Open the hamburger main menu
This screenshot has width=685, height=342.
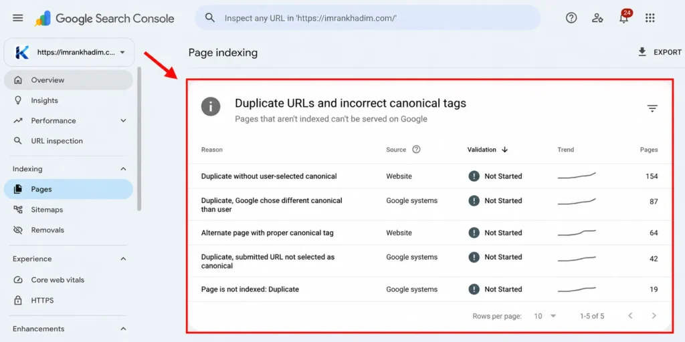[x=17, y=18]
